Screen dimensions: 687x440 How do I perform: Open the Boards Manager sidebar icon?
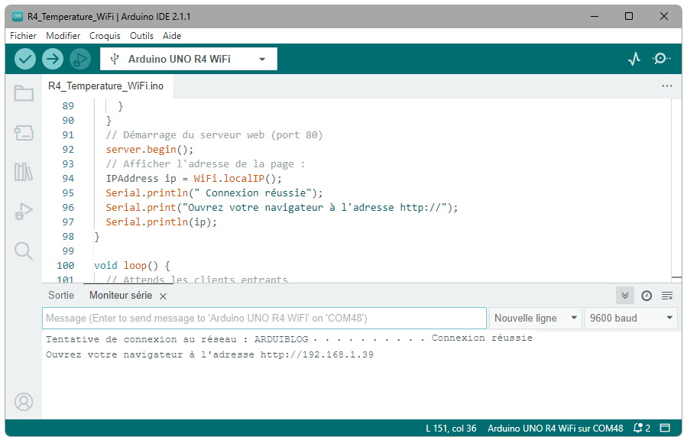24,133
